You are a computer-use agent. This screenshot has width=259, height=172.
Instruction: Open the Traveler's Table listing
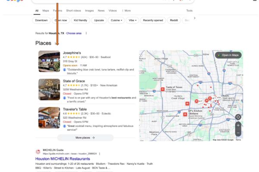tap(75, 109)
